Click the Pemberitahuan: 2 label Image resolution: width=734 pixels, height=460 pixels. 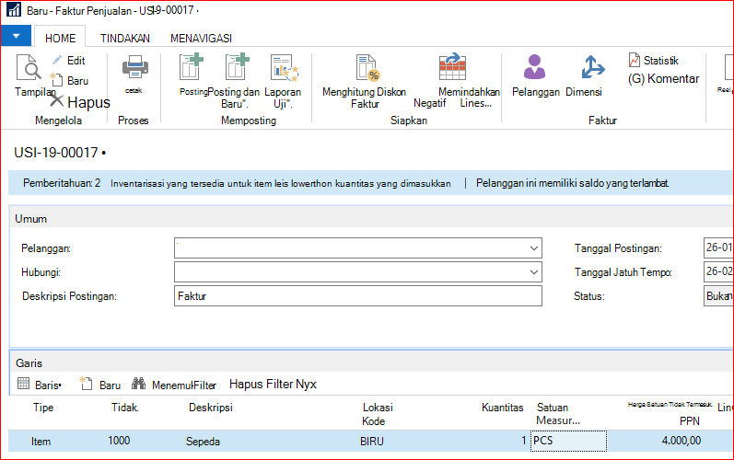coord(62,183)
